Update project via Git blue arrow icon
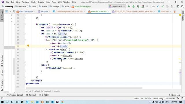 (x=158, y=6)
